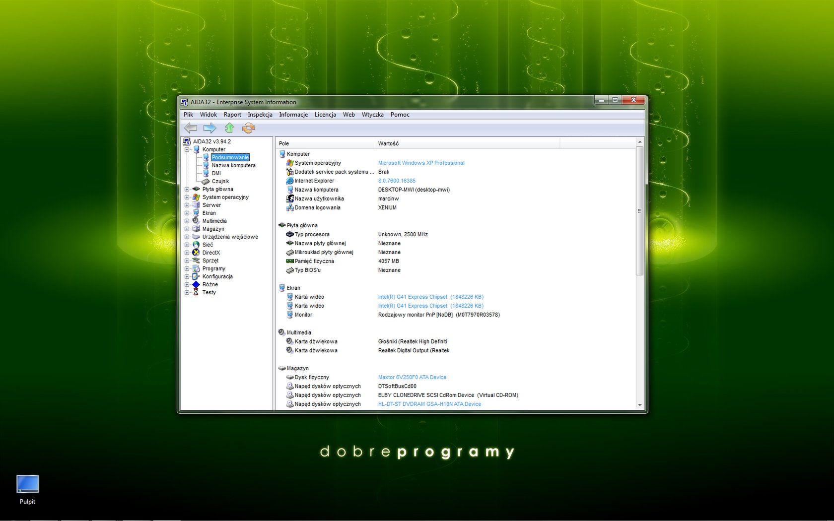Click the Forward arrow toolbar icon

tap(210, 128)
